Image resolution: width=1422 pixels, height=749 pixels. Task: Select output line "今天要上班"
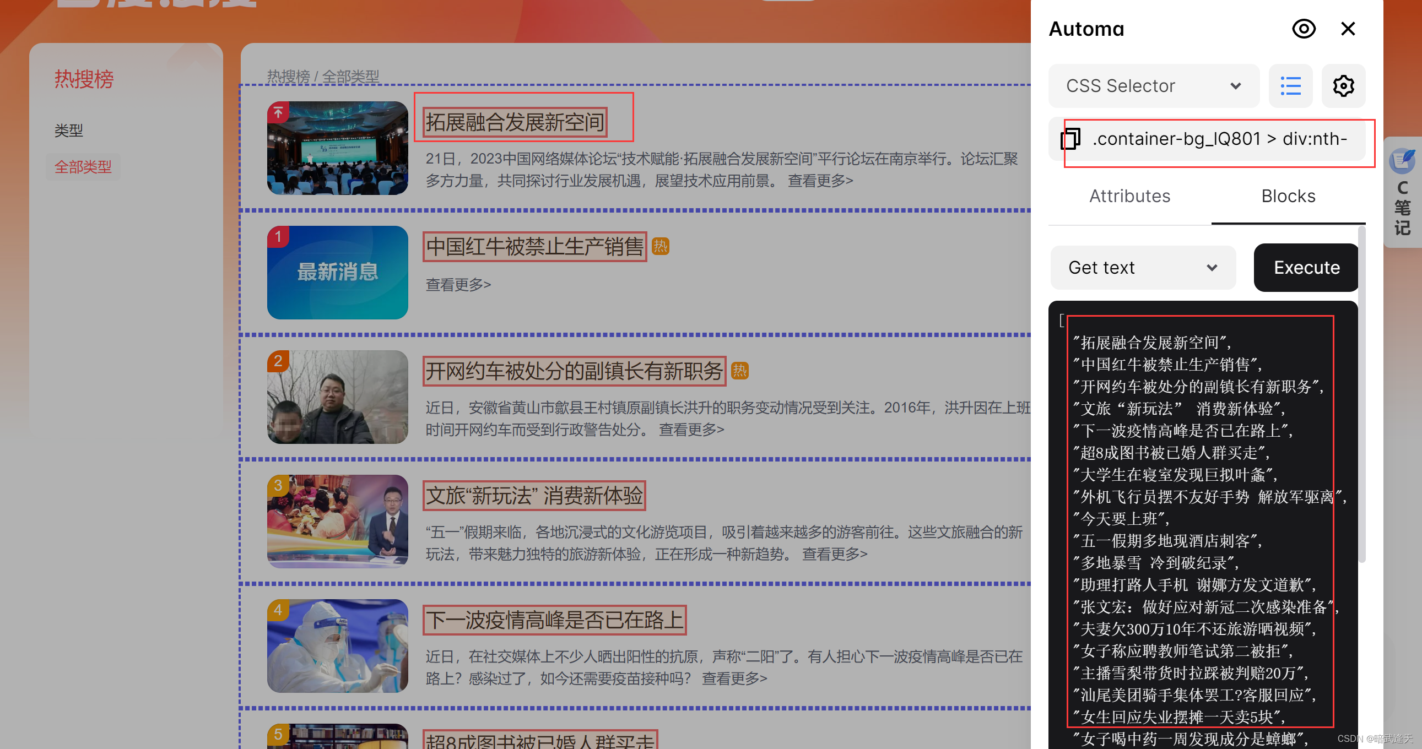tap(1121, 519)
